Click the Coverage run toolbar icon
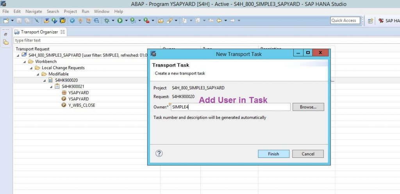This screenshot has width=400, height=194. pyautogui.click(x=133, y=21)
